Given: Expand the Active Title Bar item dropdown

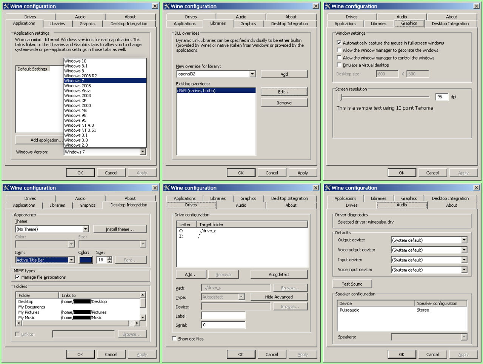Looking at the screenshot, I should [x=71, y=260].
